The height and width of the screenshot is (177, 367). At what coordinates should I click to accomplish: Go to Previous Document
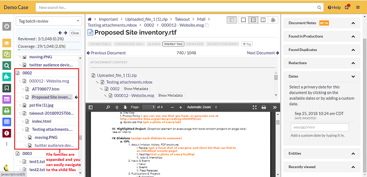click(106, 53)
